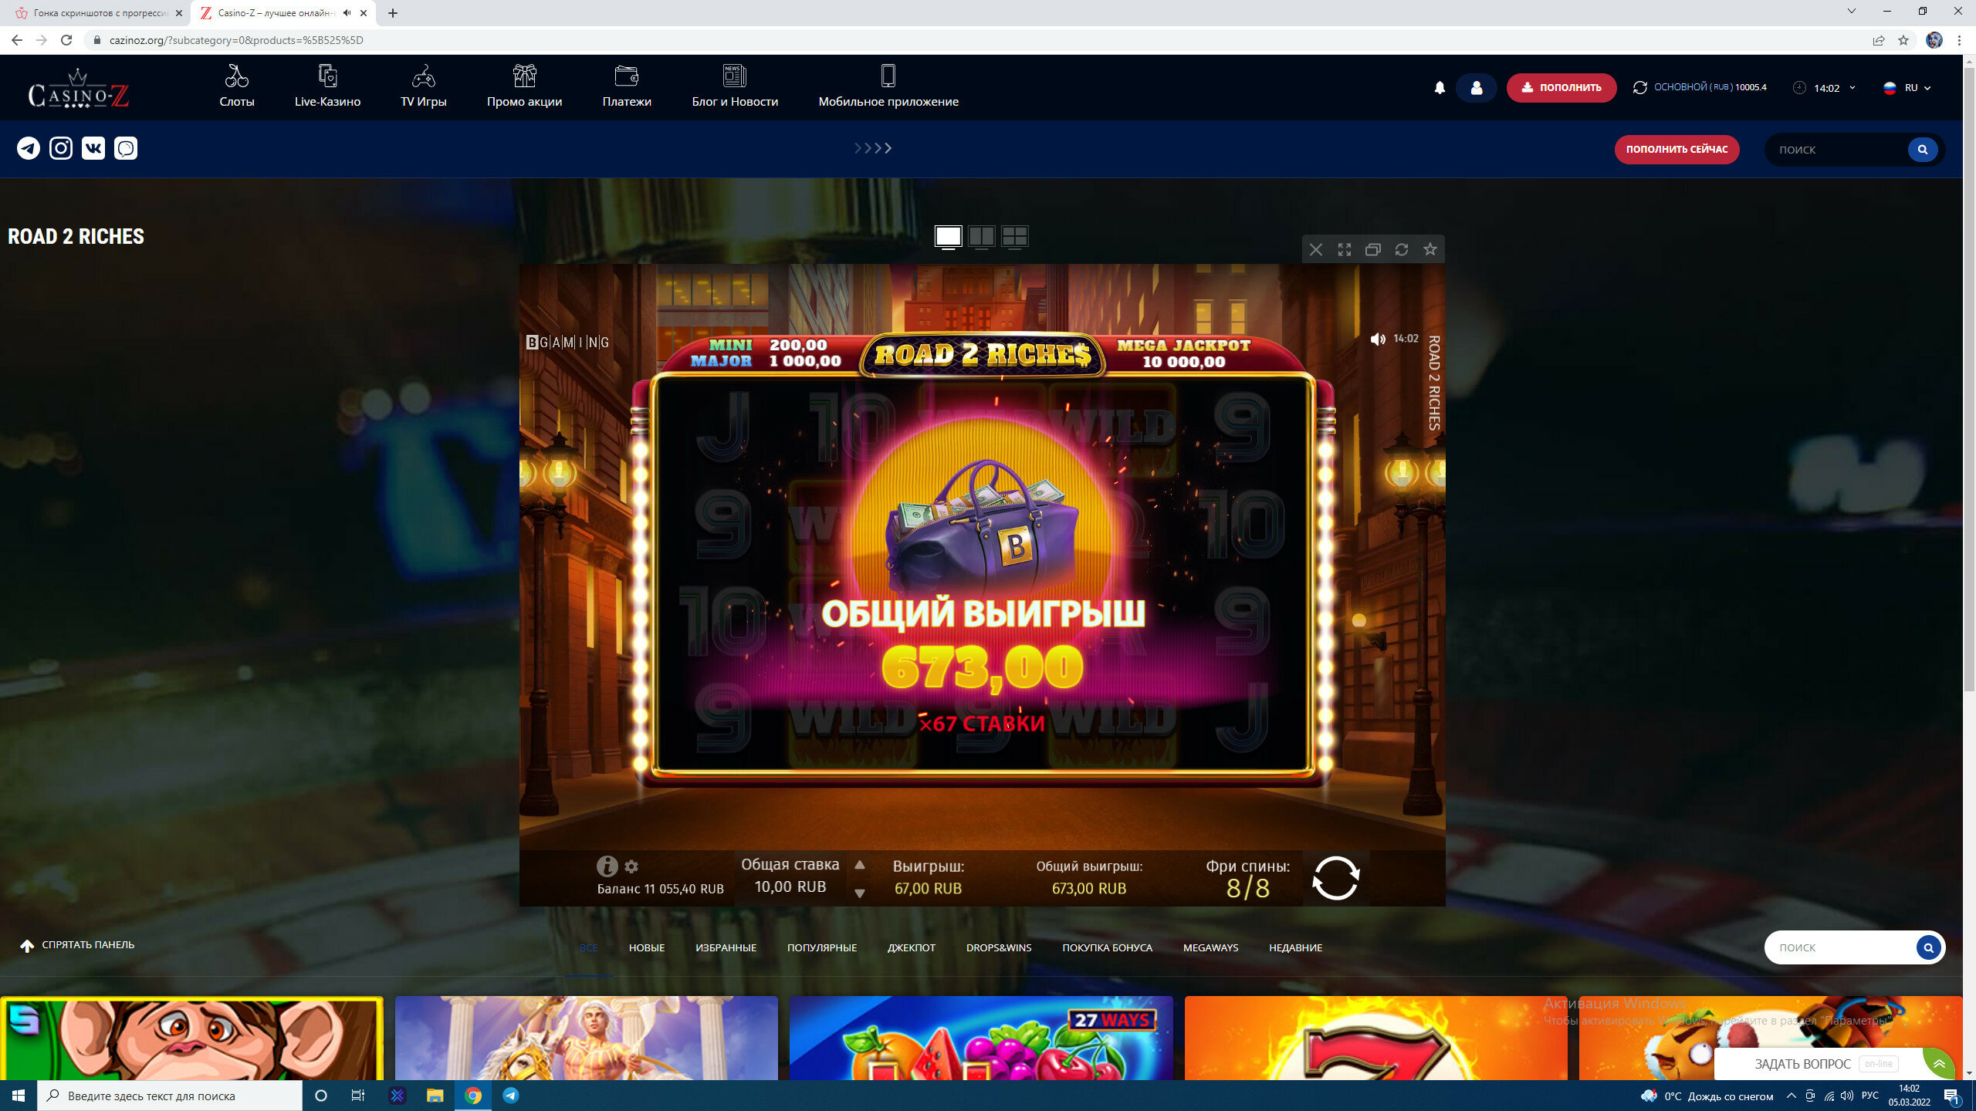The height and width of the screenshot is (1111, 1976).
Task: Open the Live-Казино menu item
Action: [x=327, y=87]
